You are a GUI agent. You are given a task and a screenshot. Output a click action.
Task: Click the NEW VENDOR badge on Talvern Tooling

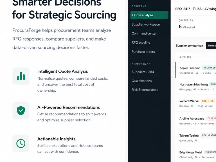(208, 135)
